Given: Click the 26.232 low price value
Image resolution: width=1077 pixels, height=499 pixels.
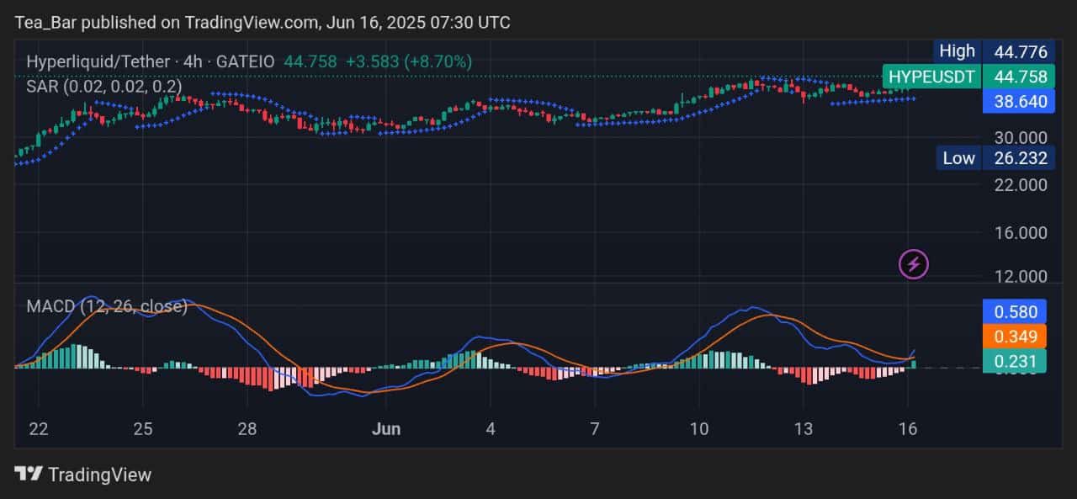Looking at the screenshot, I should [1020, 158].
